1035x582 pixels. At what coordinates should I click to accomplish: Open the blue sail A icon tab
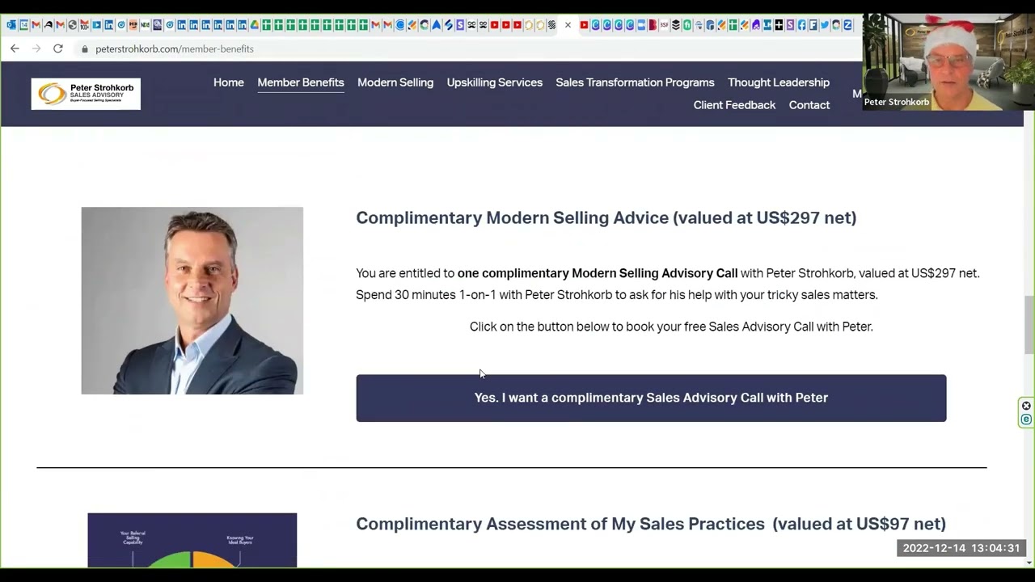(436, 25)
